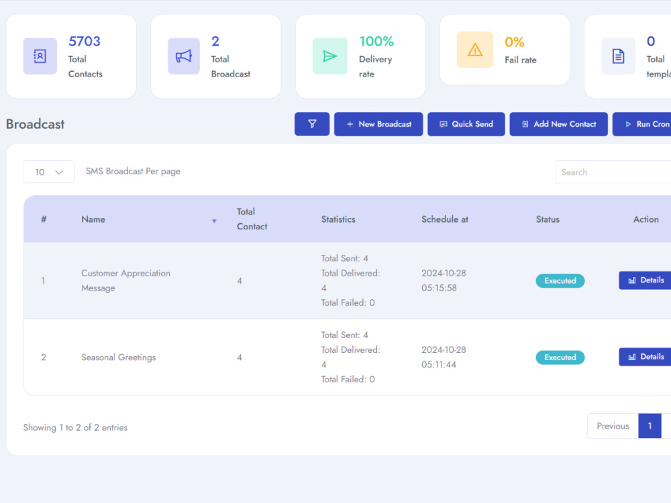Go to pagination page 1
Image resolution: width=671 pixels, height=503 pixels.
pyautogui.click(x=650, y=426)
